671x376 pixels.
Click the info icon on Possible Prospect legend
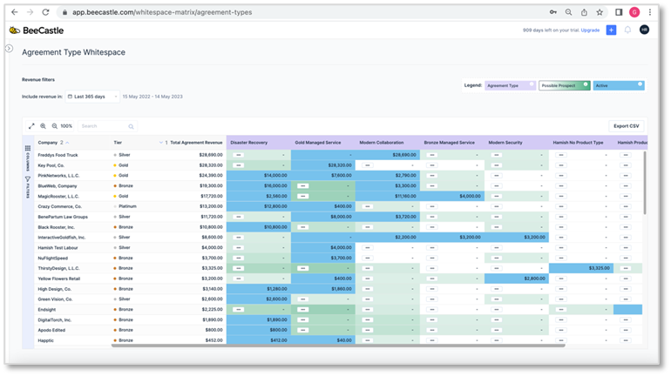pos(586,84)
